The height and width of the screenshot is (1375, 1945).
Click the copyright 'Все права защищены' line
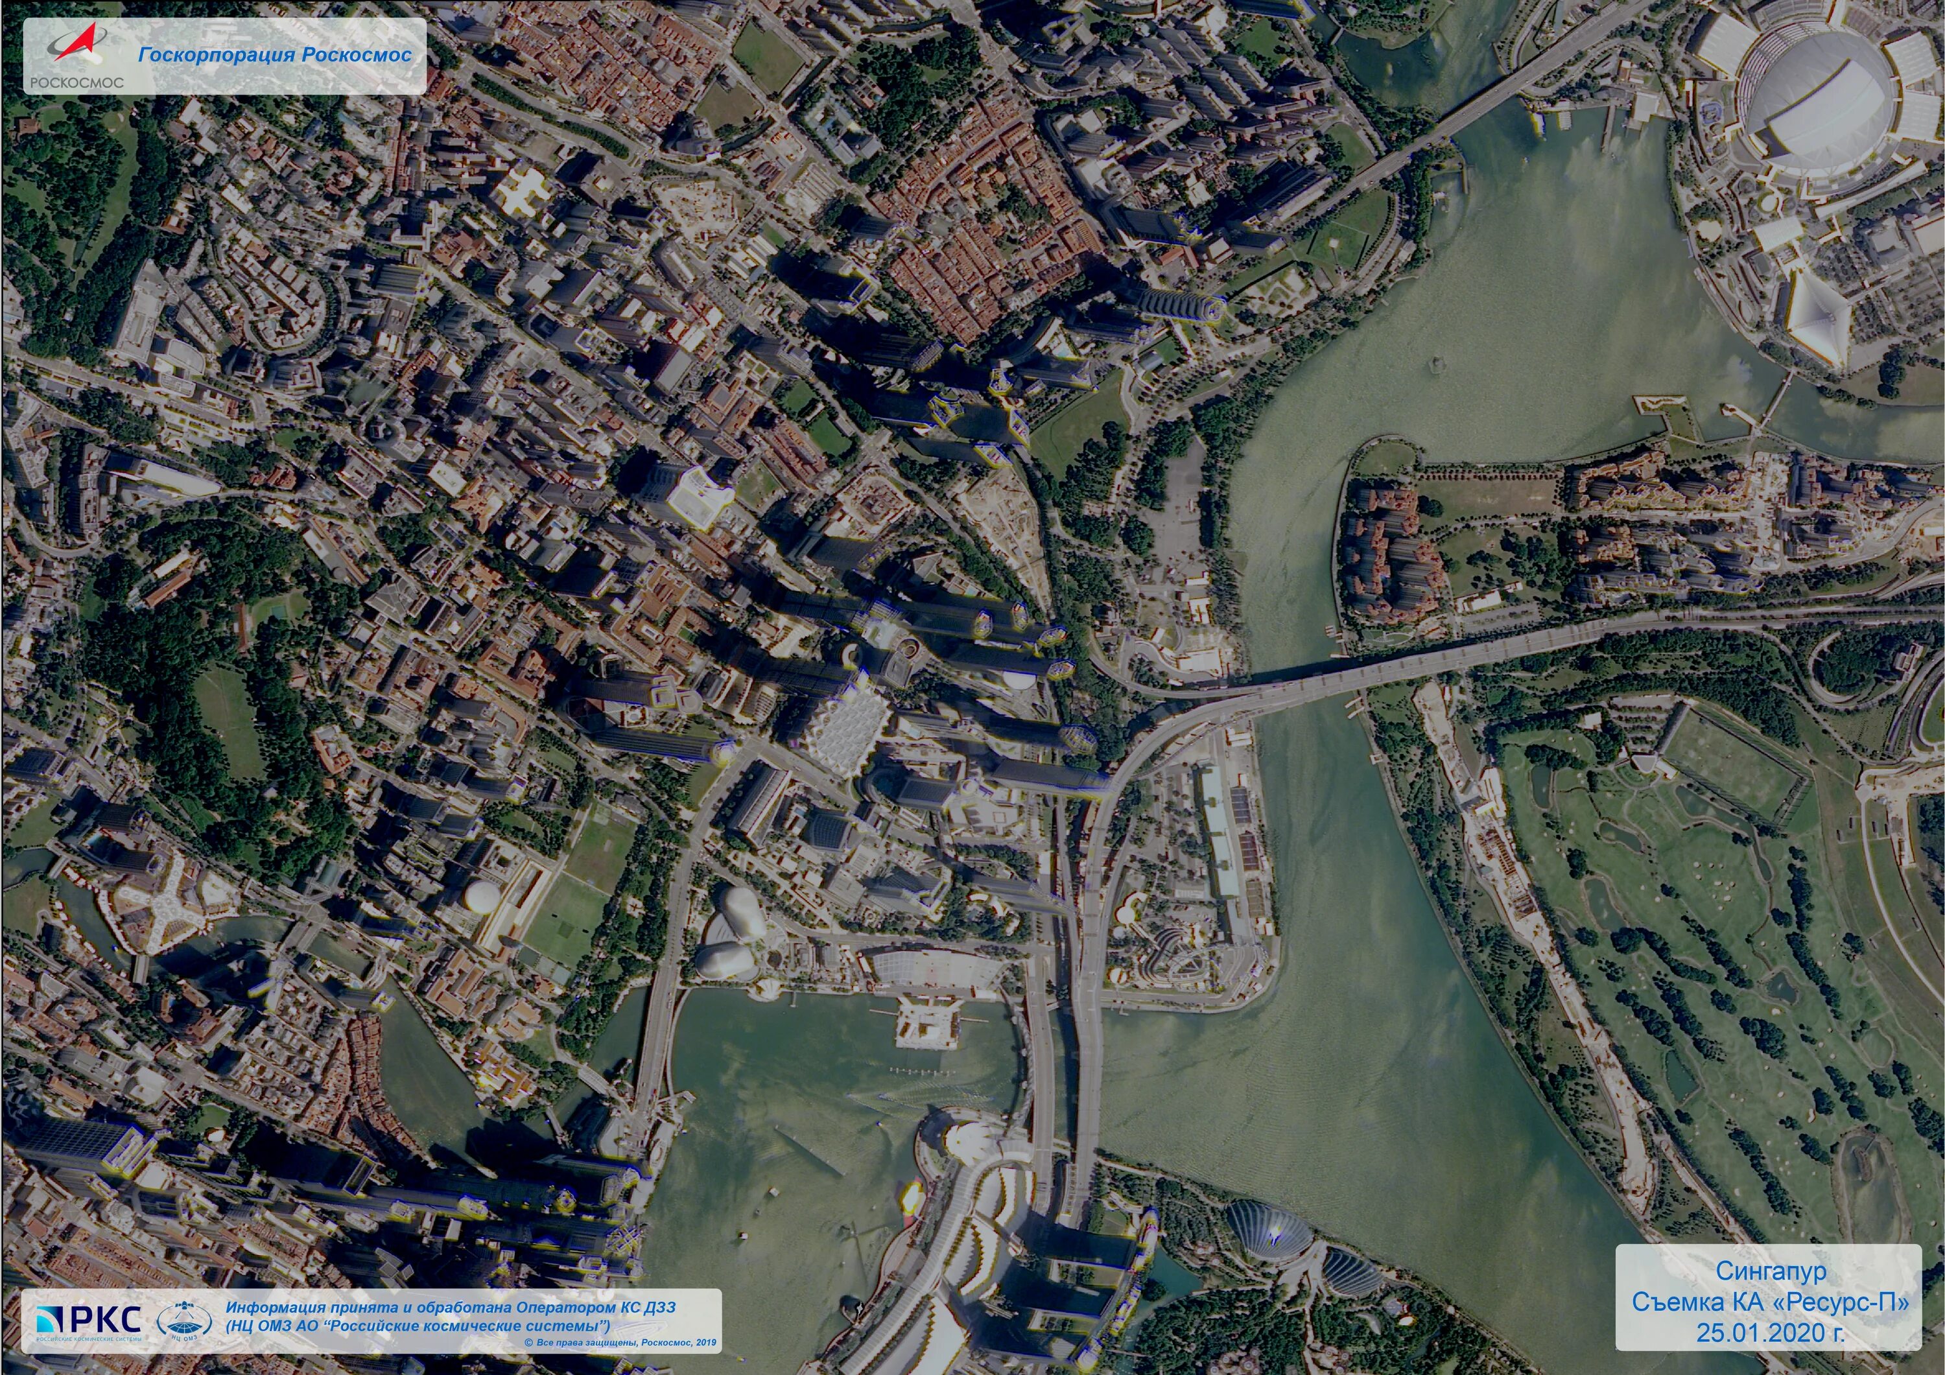tap(619, 1343)
